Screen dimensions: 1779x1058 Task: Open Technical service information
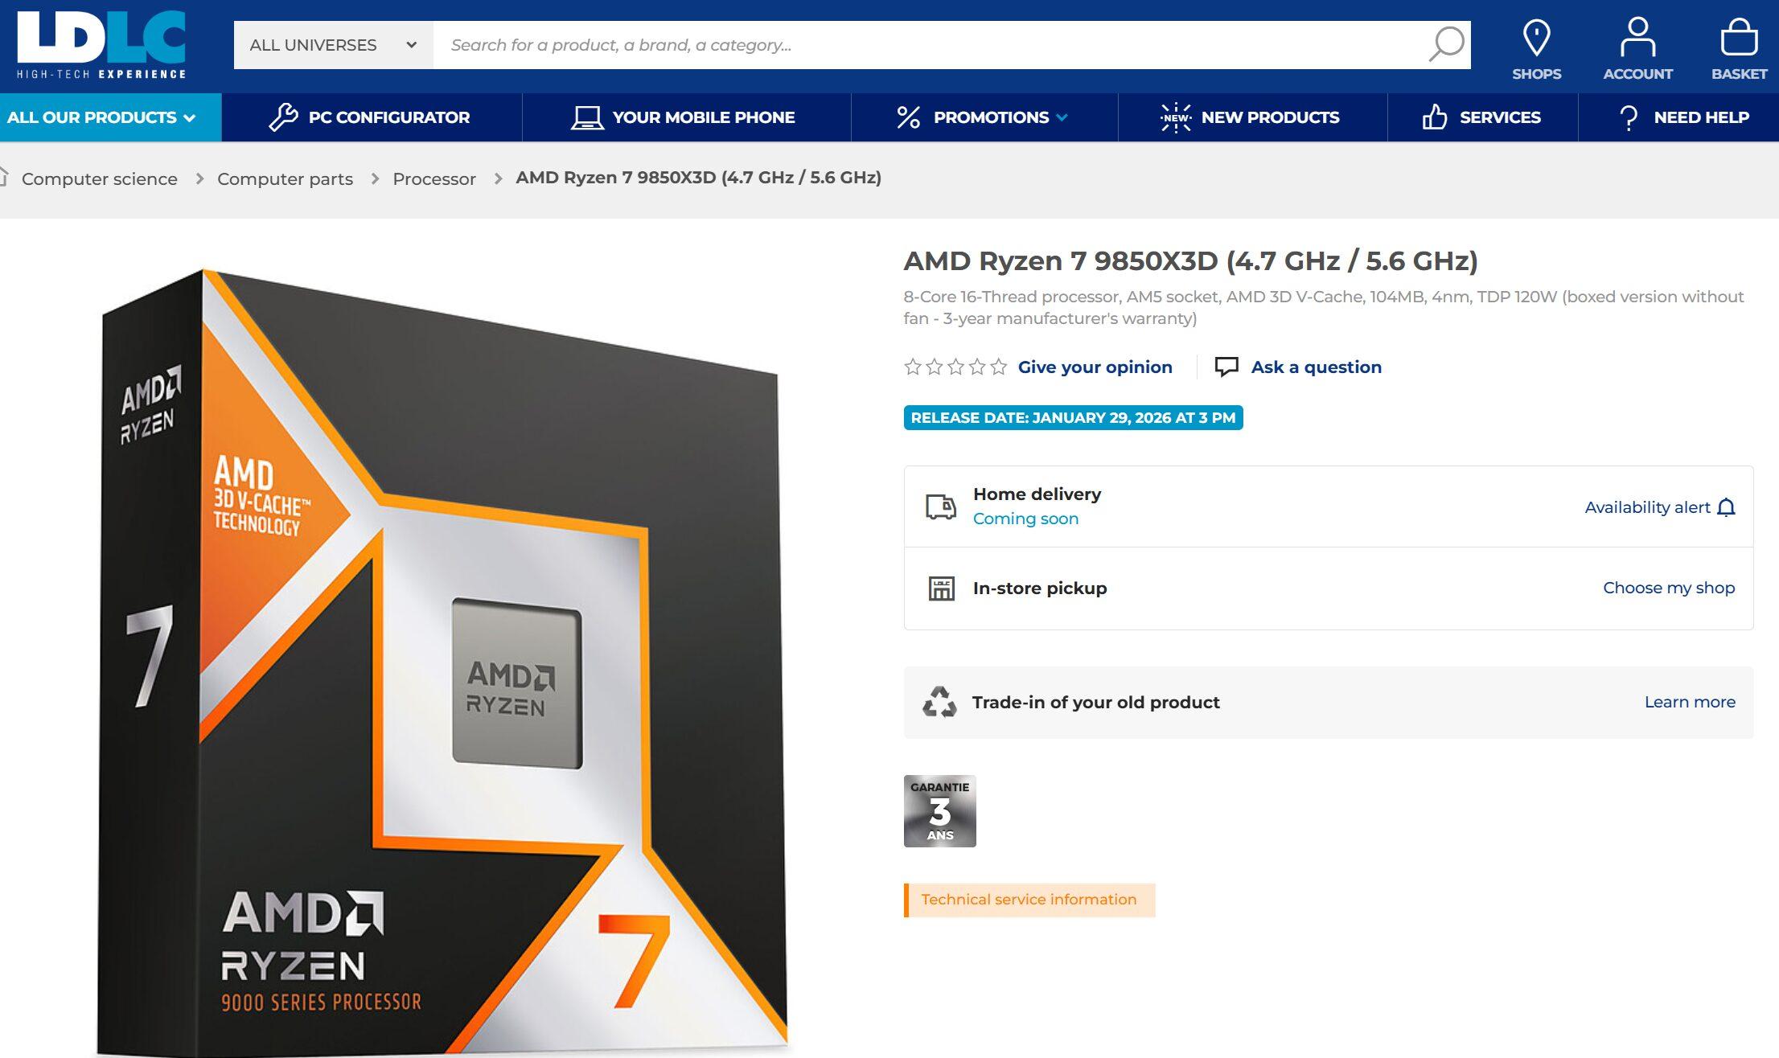[x=1030, y=899]
